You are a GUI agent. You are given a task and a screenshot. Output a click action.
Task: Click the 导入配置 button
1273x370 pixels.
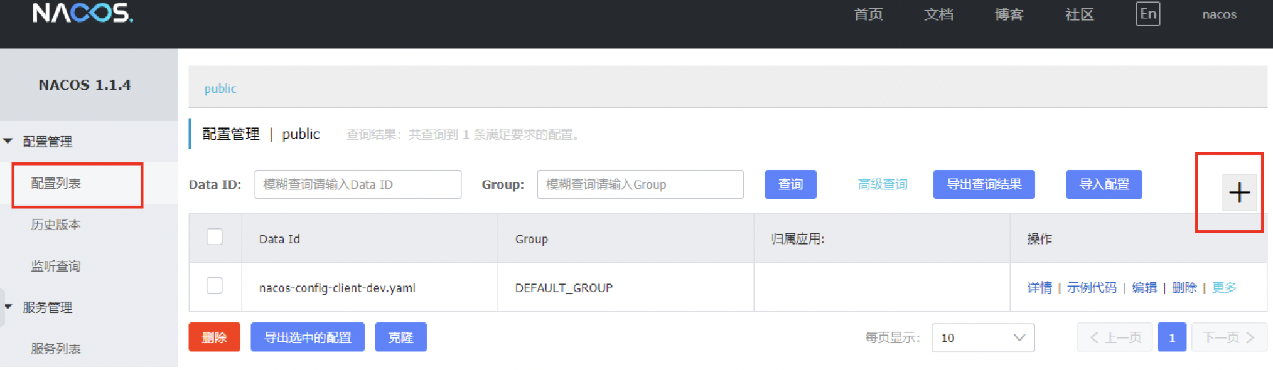(1104, 184)
